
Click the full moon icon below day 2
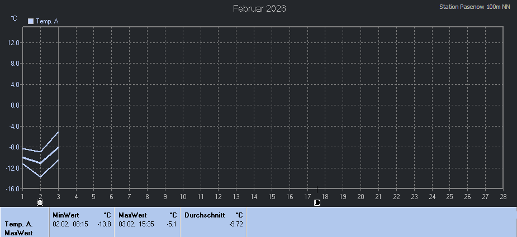pyautogui.click(x=40, y=202)
